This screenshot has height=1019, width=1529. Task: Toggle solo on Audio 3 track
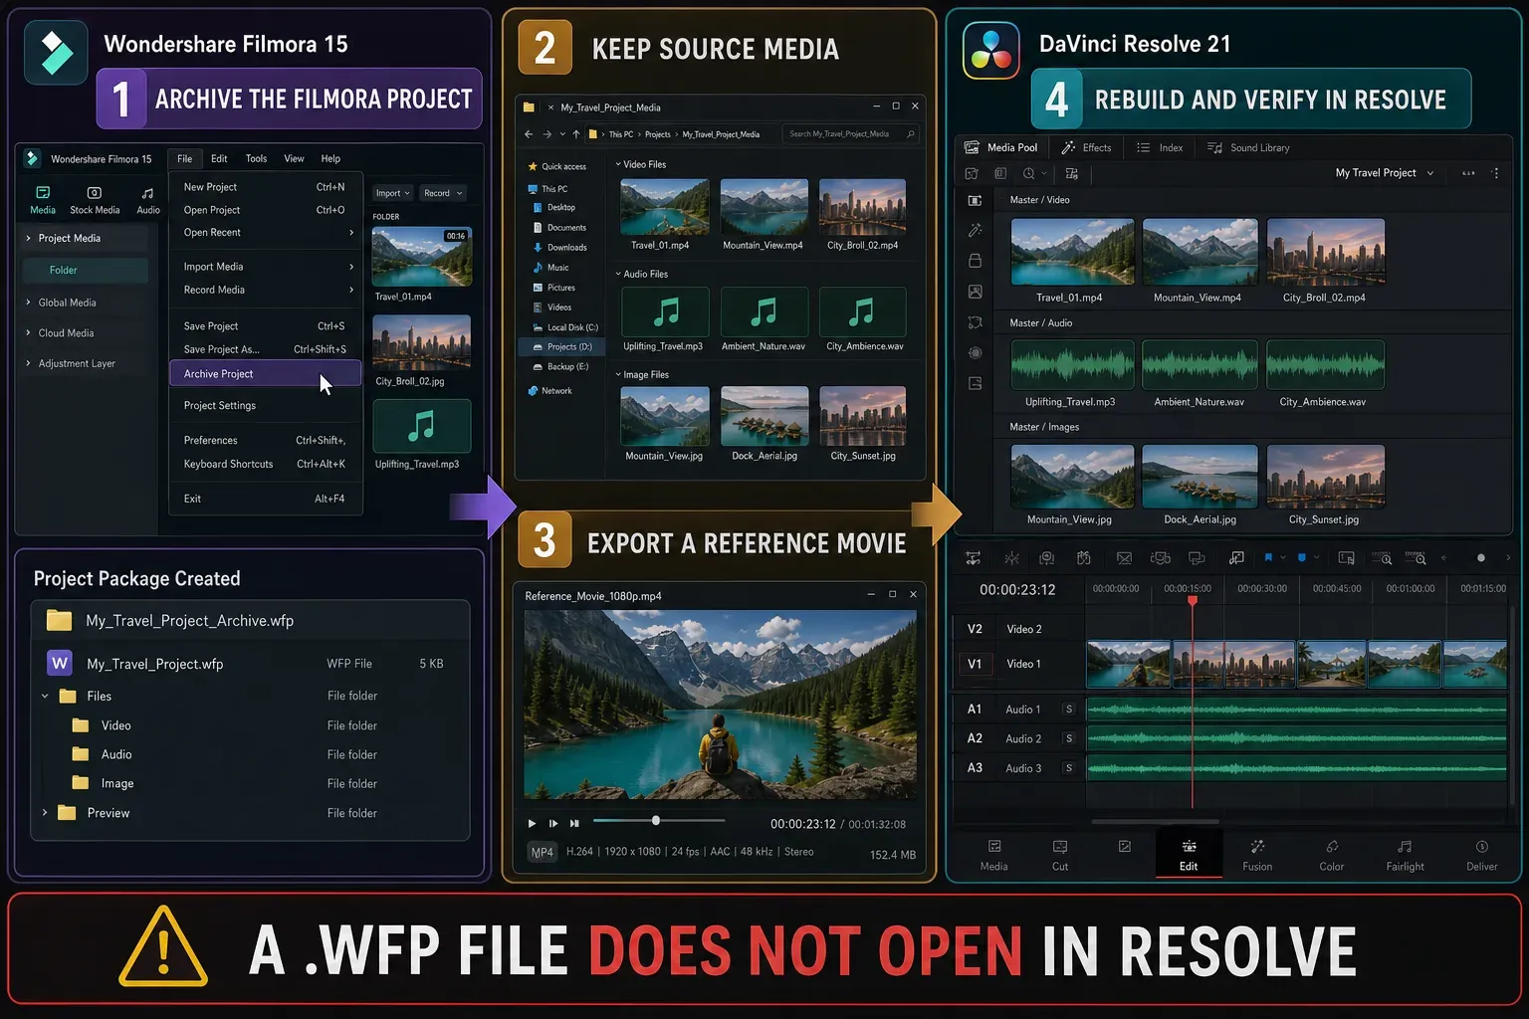1069,768
